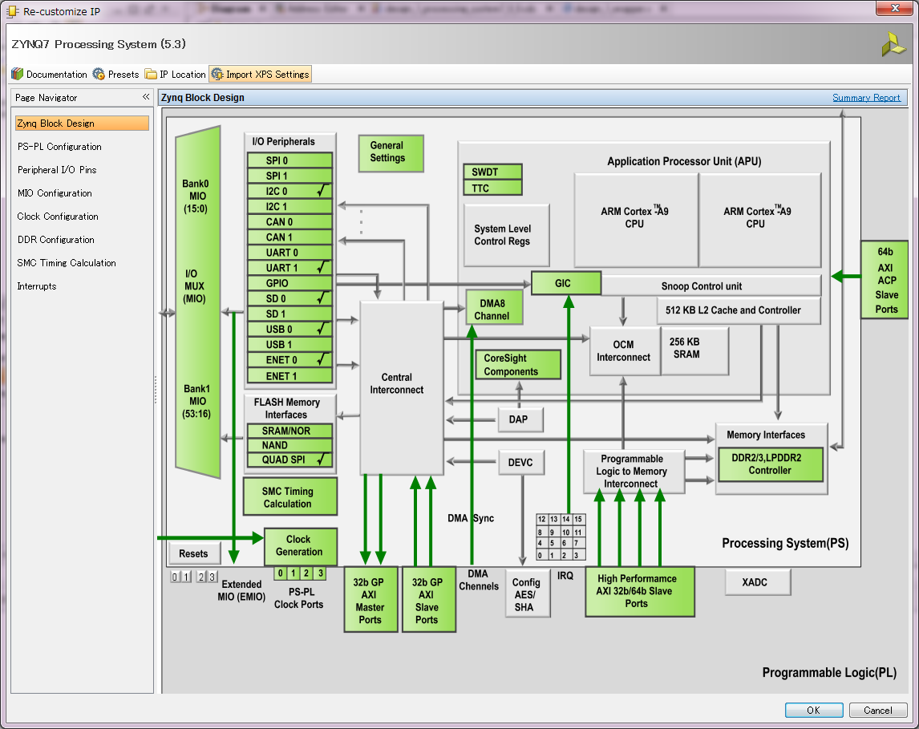This screenshot has height=729, width=919.
Task: Click the USB 1 peripheral block
Action: (289, 345)
